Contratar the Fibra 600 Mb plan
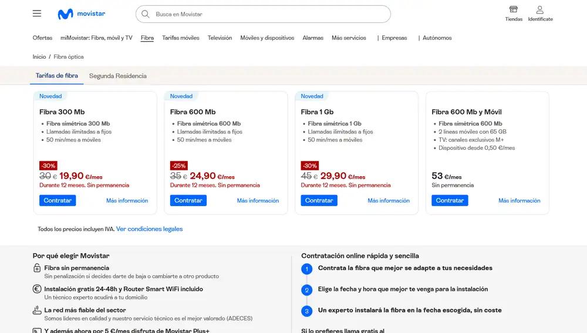 pyautogui.click(x=188, y=200)
